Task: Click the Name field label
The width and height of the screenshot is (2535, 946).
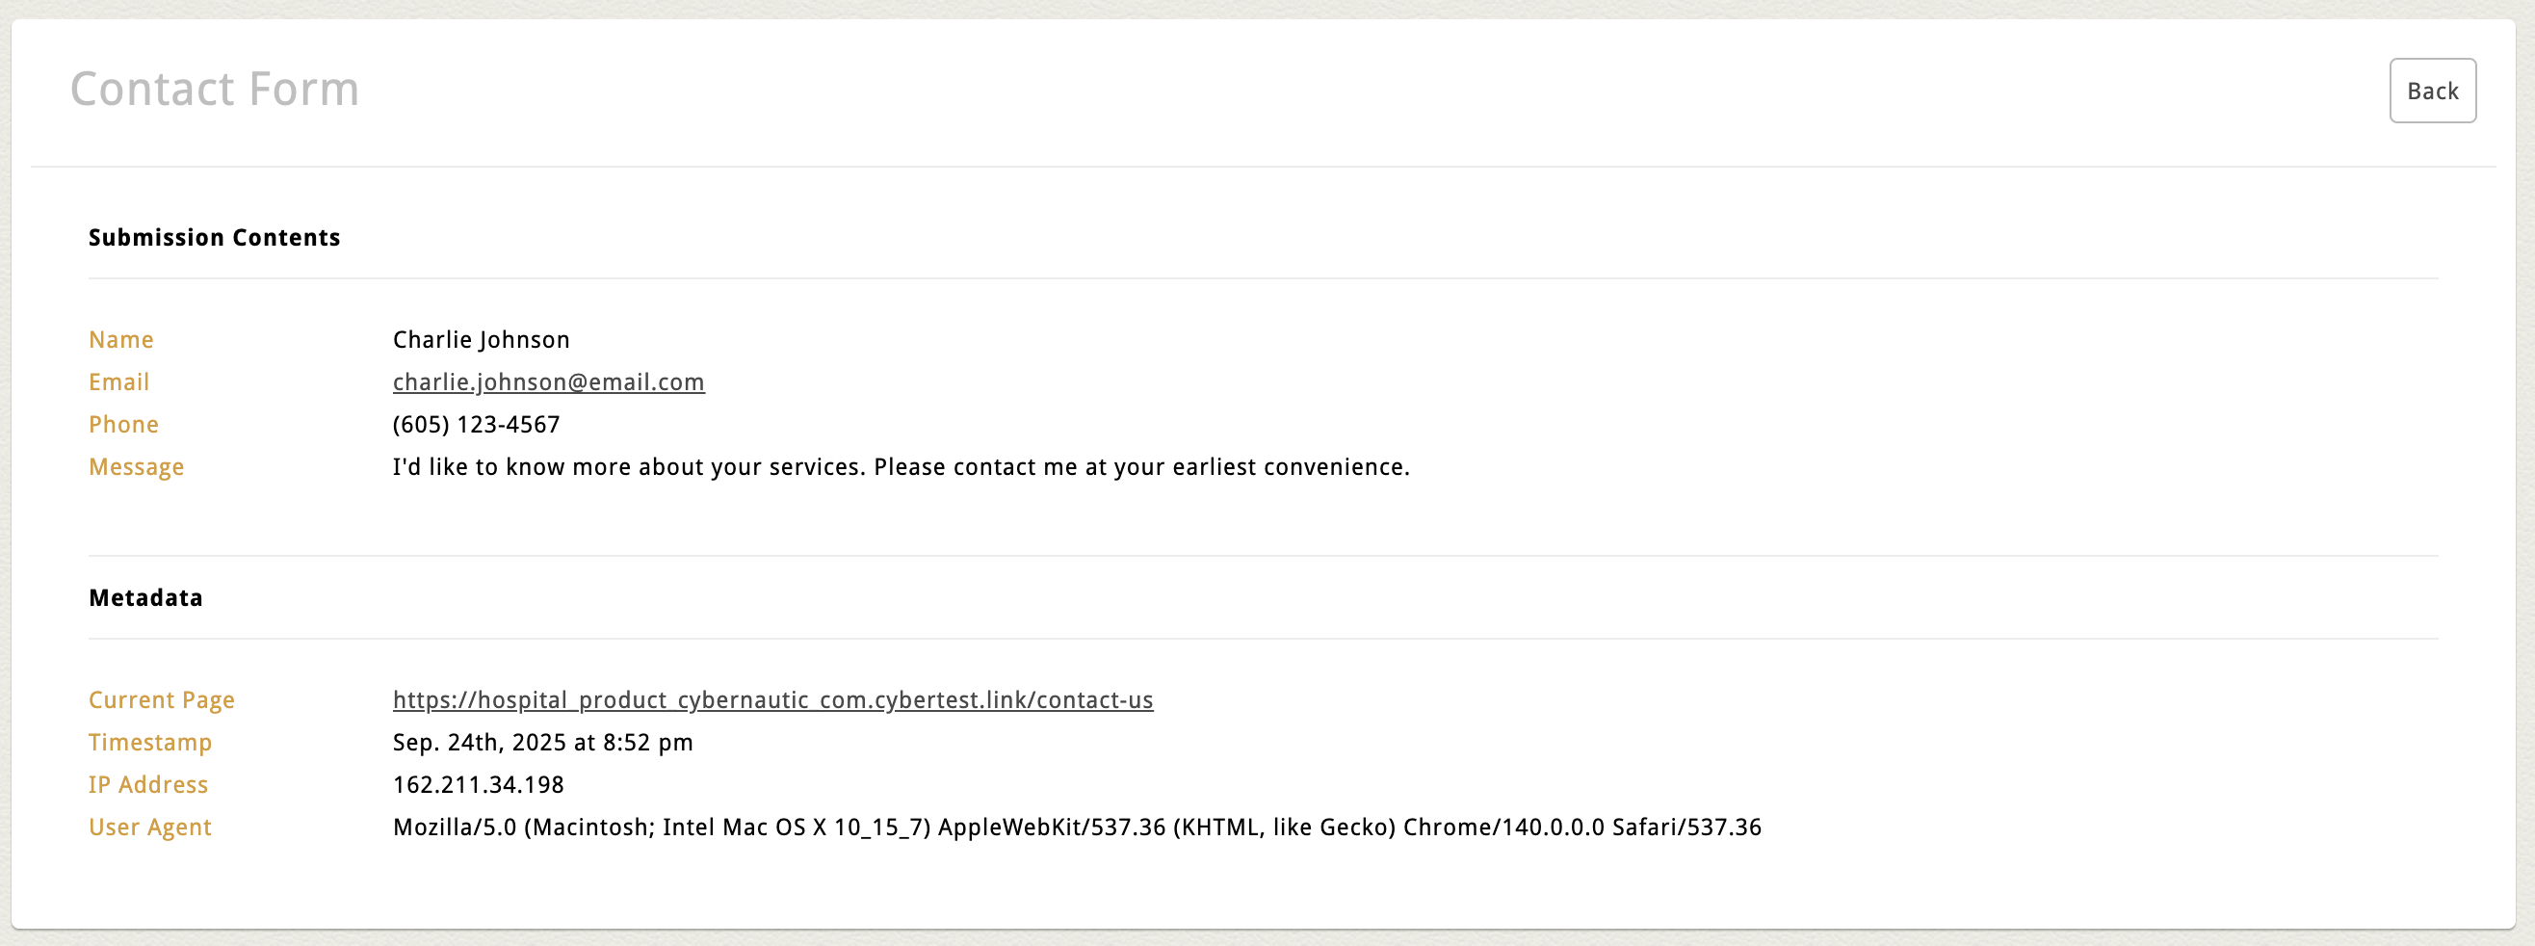Action: click(x=121, y=340)
